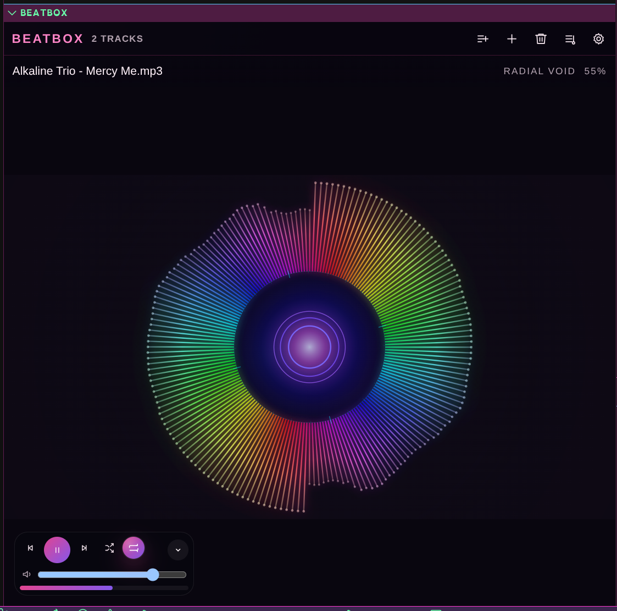
Task: Mute audio using the speaker icon
Action: coord(26,574)
